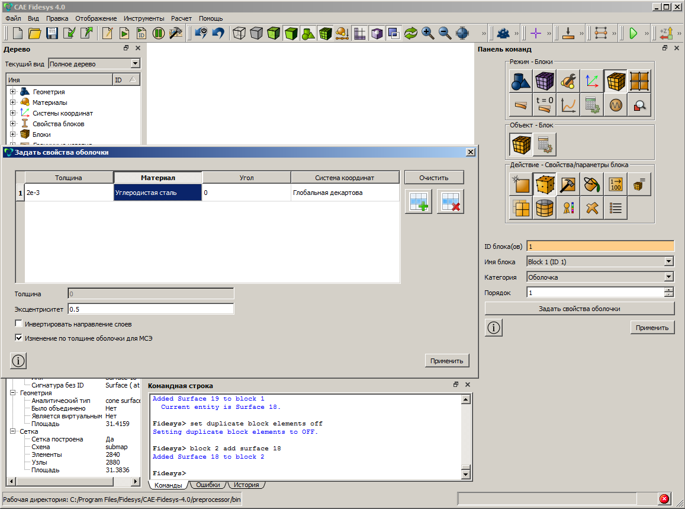685x509 pixels.
Task: Click the pause icon in the toolbar
Action: [x=158, y=33]
